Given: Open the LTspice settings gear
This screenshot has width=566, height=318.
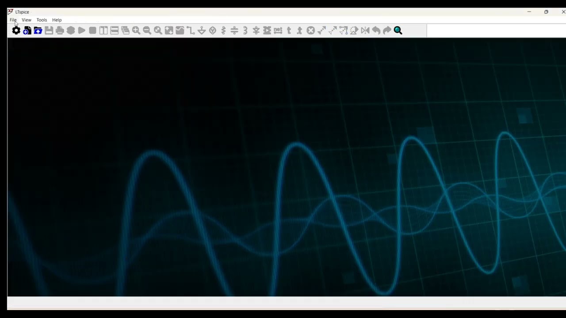Looking at the screenshot, I should click(16, 30).
